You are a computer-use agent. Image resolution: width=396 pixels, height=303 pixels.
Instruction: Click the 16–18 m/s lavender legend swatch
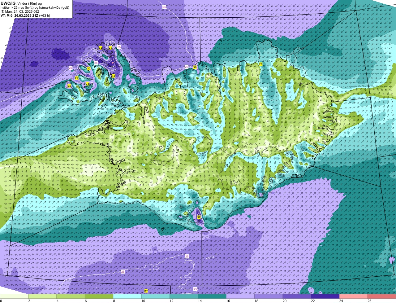point(241,296)
